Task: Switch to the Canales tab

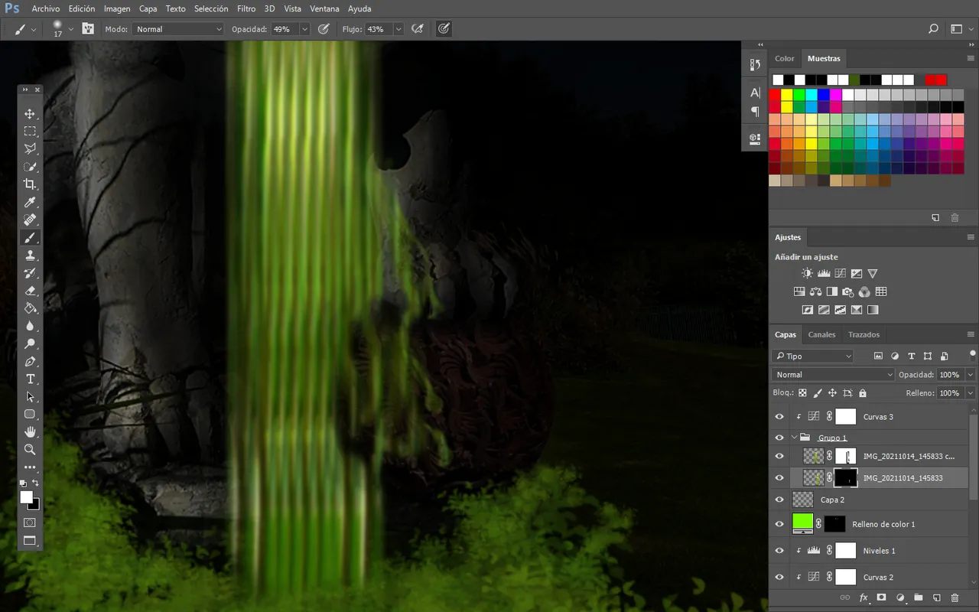Action: (821, 334)
